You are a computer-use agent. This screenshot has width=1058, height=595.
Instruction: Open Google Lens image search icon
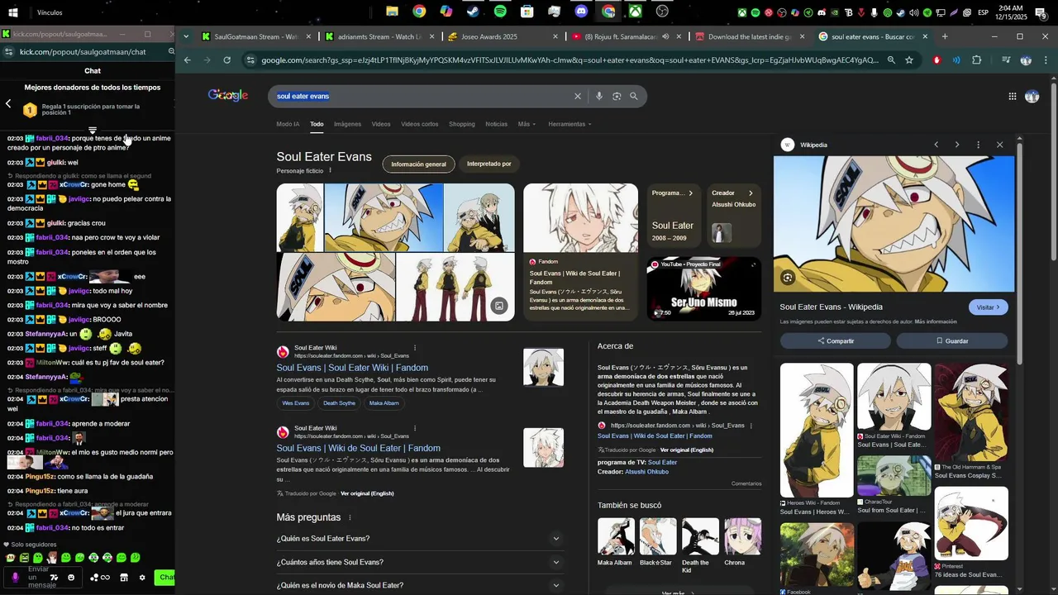pos(617,97)
